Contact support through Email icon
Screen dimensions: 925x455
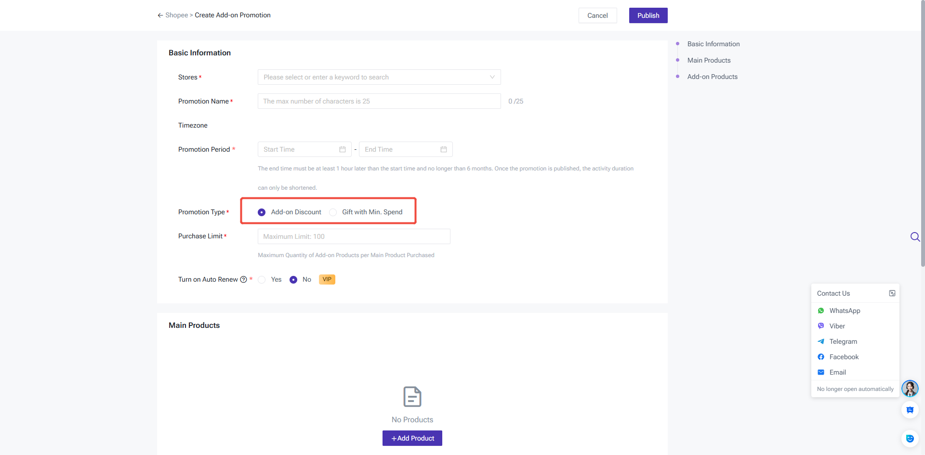[820, 372]
